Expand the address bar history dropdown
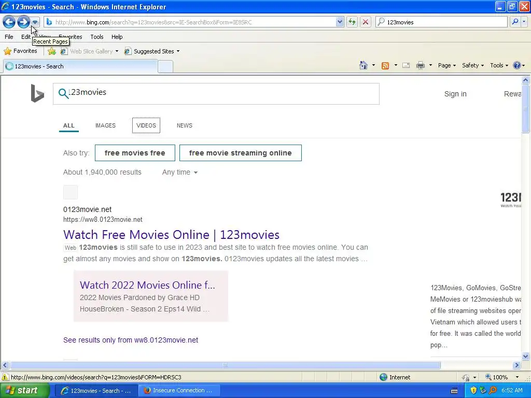531x398 pixels. click(x=340, y=22)
